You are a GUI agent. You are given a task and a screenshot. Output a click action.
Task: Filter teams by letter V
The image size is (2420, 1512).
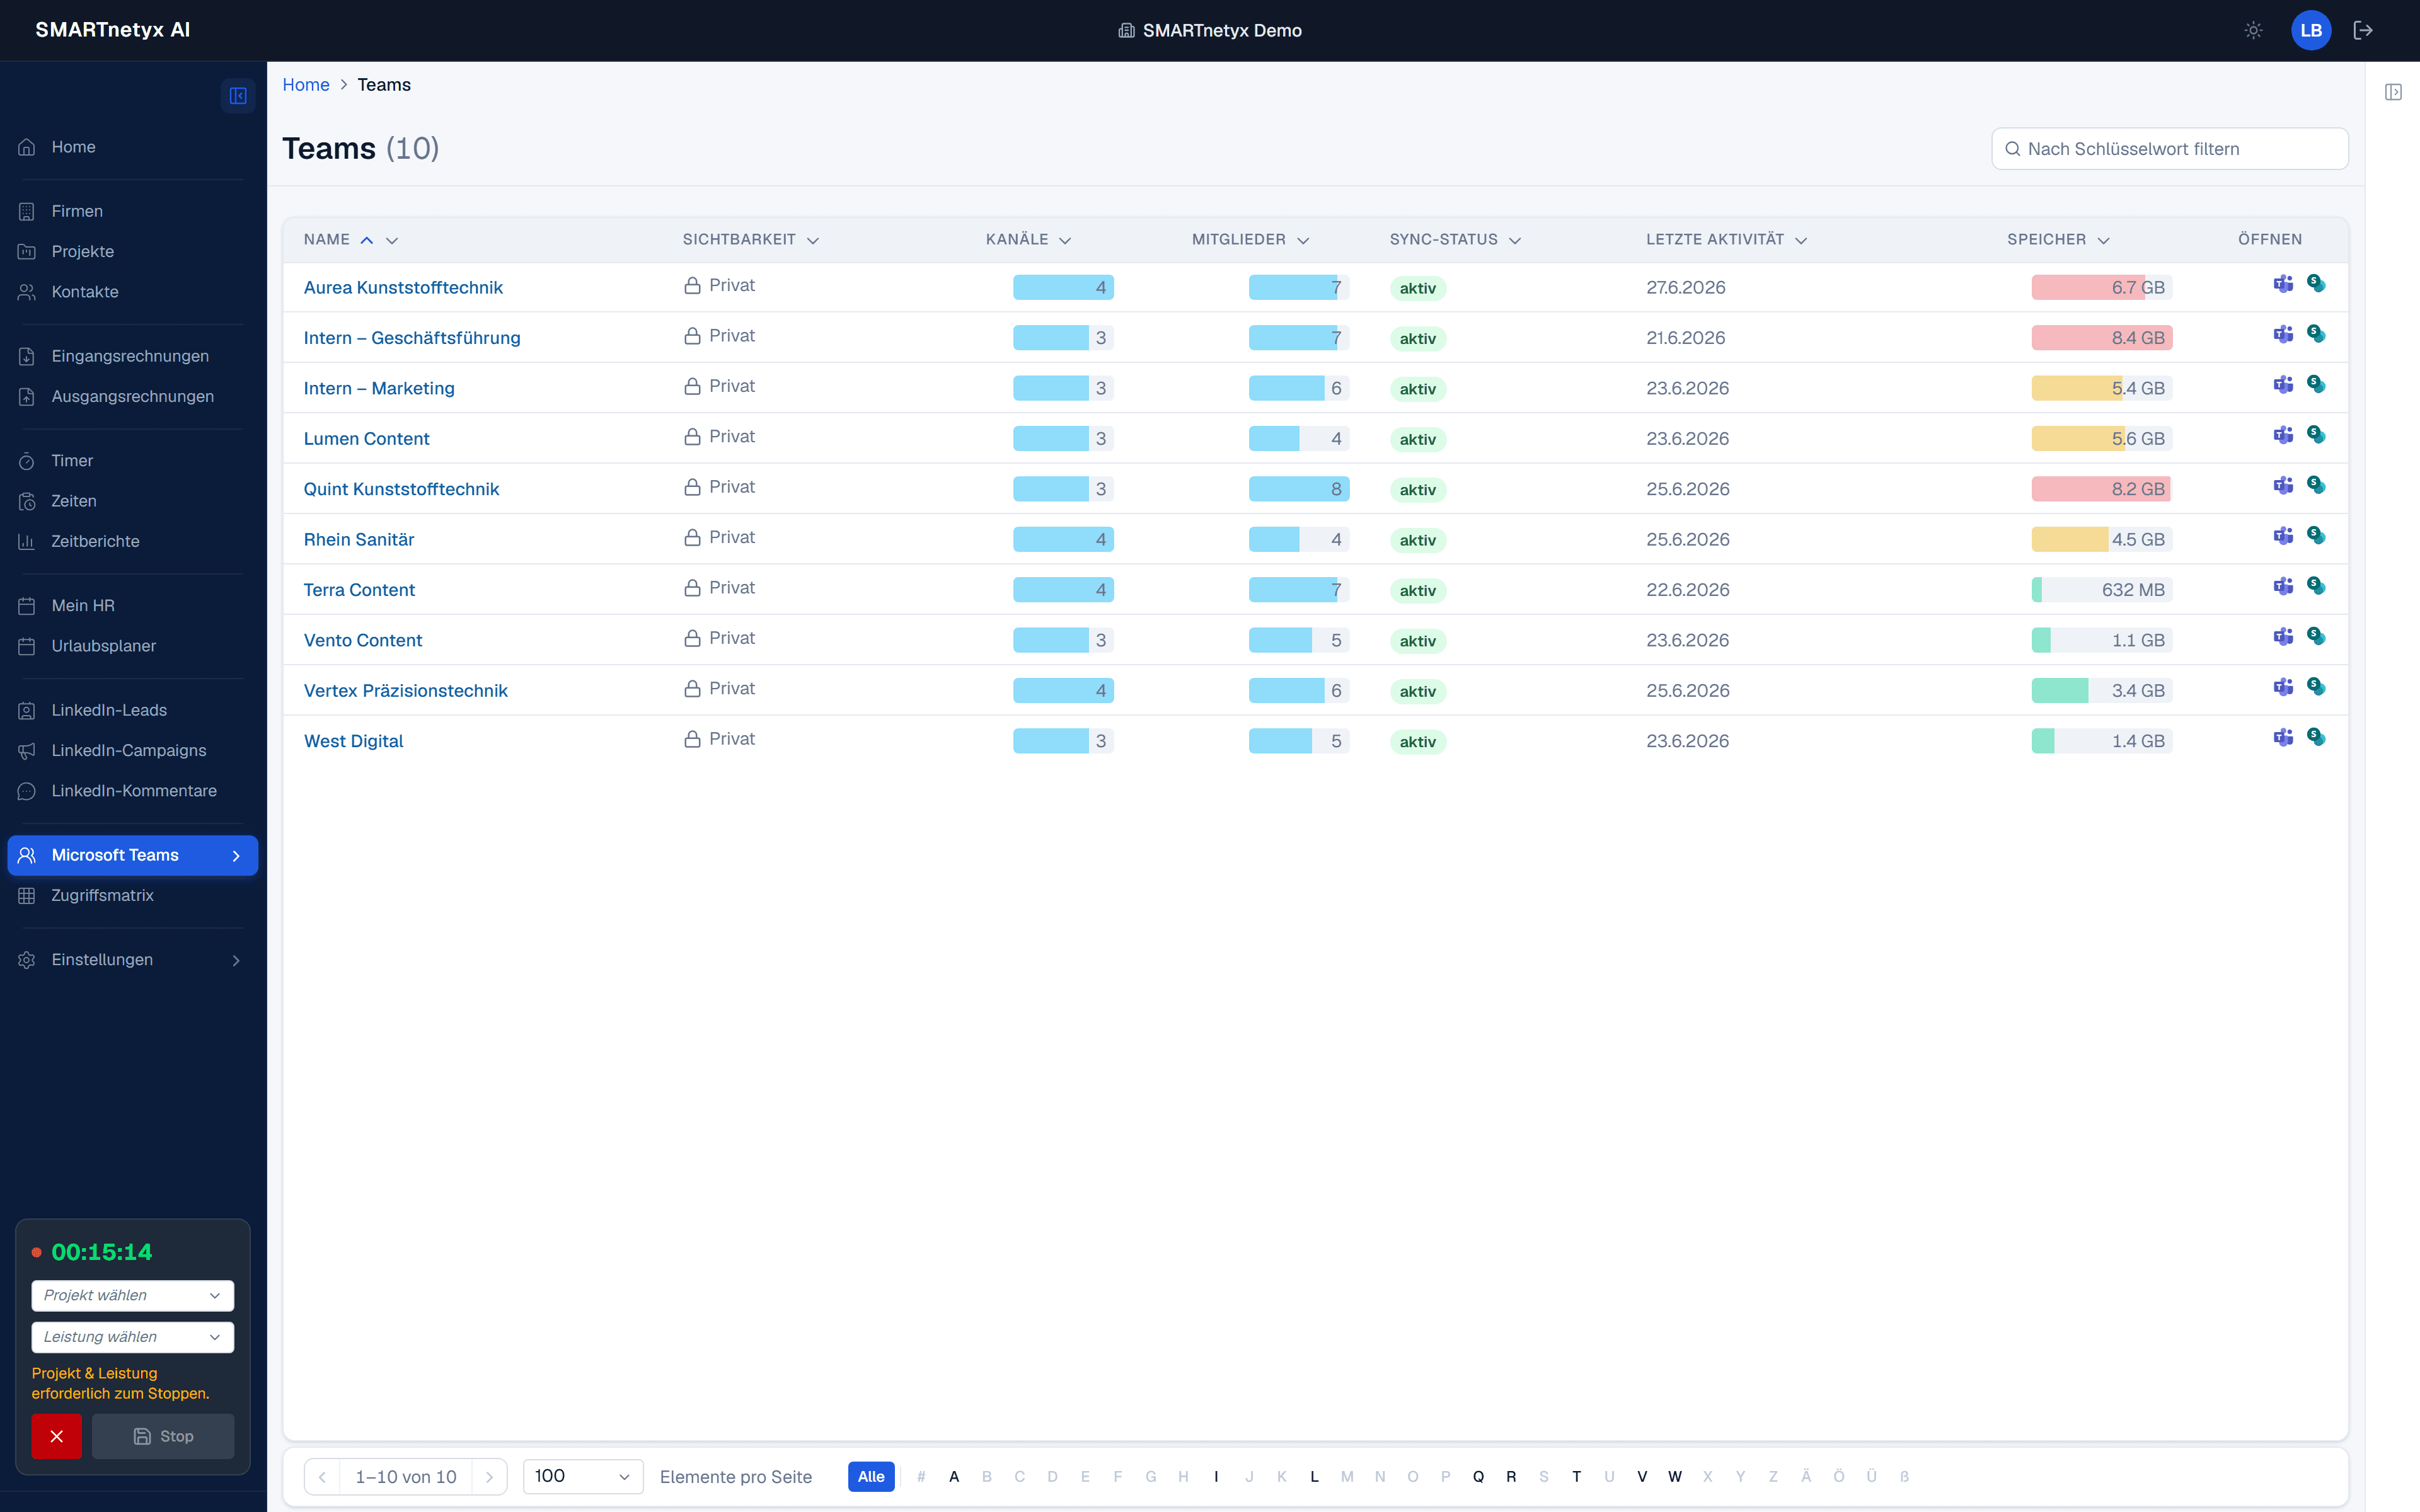[1642, 1476]
